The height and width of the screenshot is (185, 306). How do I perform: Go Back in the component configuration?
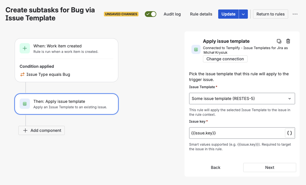click(215, 167)
